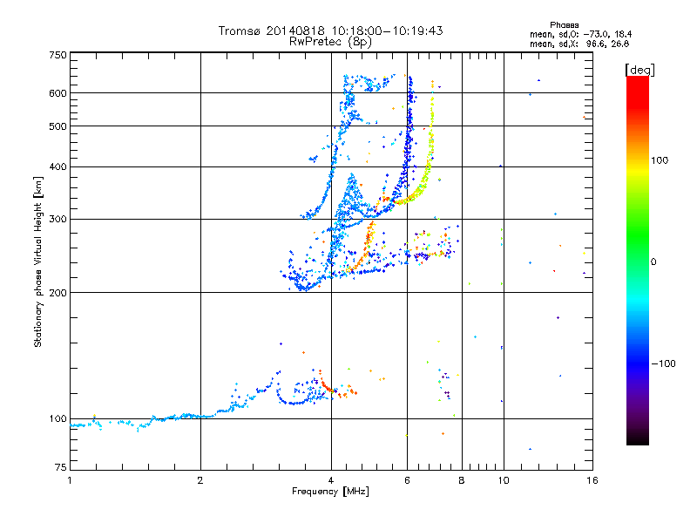The width and height of the screenshot is (697, 523).
Task: Click the y-axis '600' tick label
Action: tap(58, 93)
